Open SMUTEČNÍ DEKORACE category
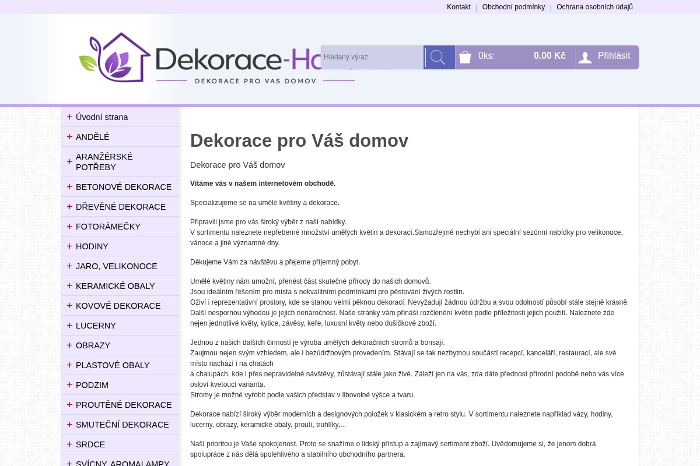Viewport: 700px width, 466px height. click(121, 425)
